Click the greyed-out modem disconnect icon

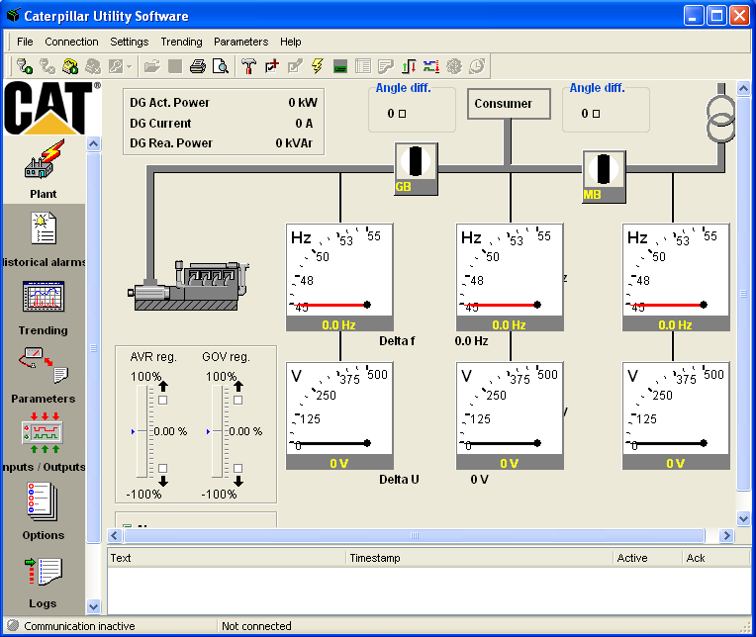pos(93,66)
